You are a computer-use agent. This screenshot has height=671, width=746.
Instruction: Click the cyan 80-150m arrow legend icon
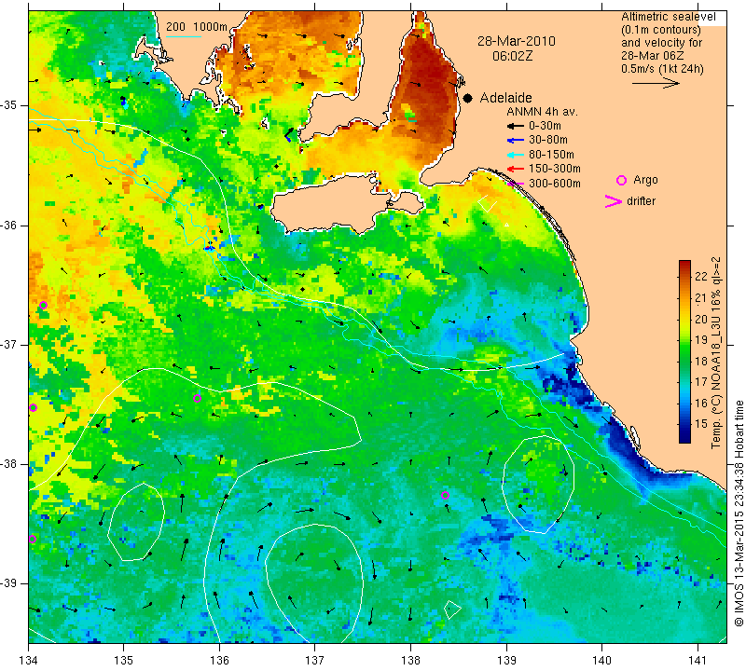pos(516,155)
